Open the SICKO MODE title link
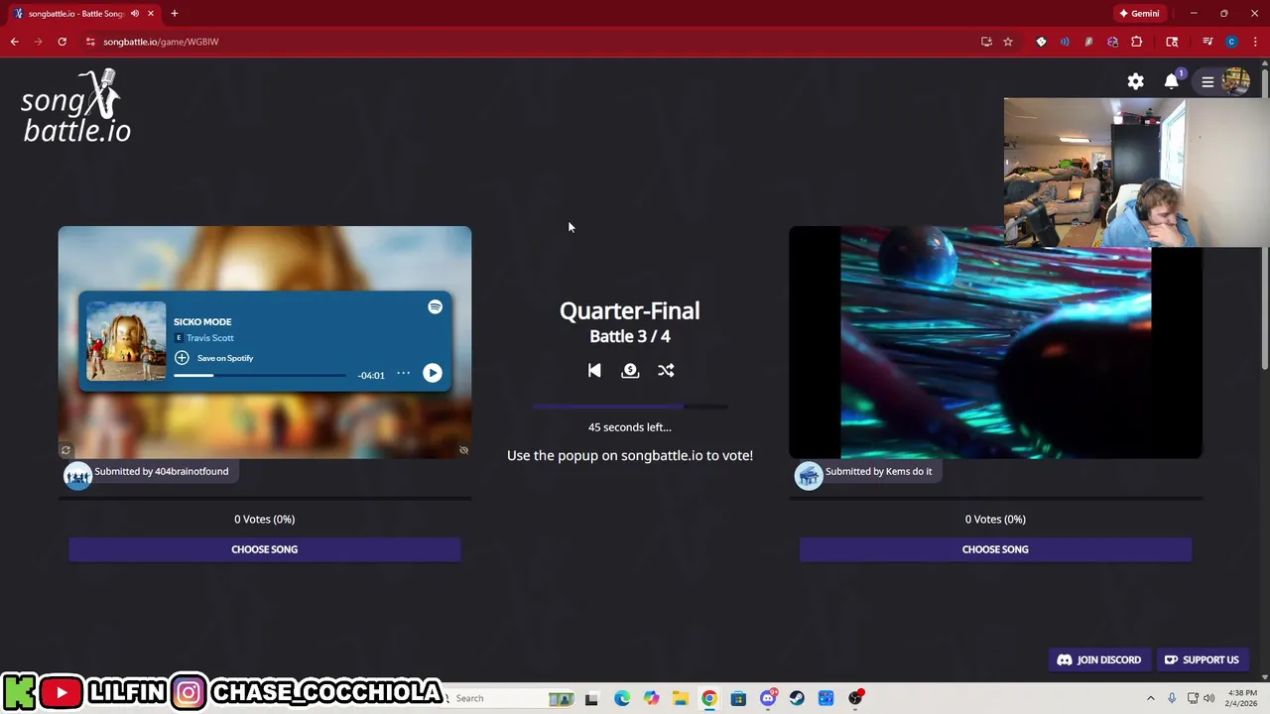Image resolution: width=1270 pixels, height=714 pixels. tap(202, 321)
